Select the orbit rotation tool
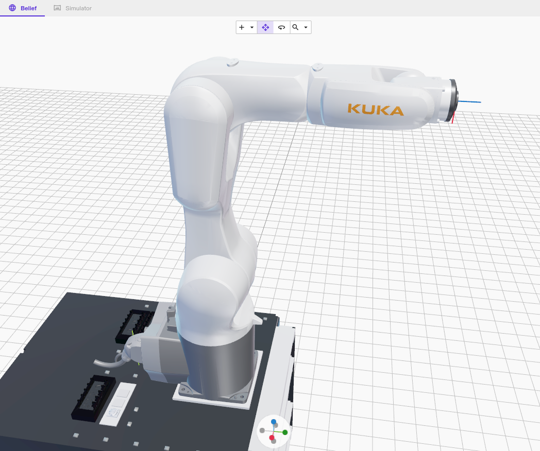The height and width of the screenshot is (451, 540). 281,27
